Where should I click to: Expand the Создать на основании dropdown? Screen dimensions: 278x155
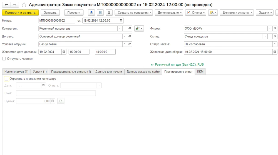[135, 13]
